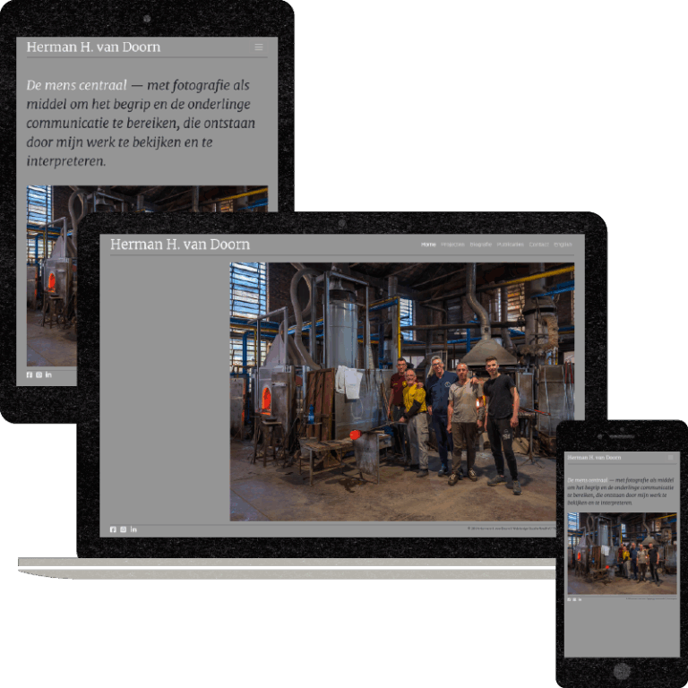Open the hamburger menu on the tablet
The height and width of the screenshot is (688, 688).
259,47
